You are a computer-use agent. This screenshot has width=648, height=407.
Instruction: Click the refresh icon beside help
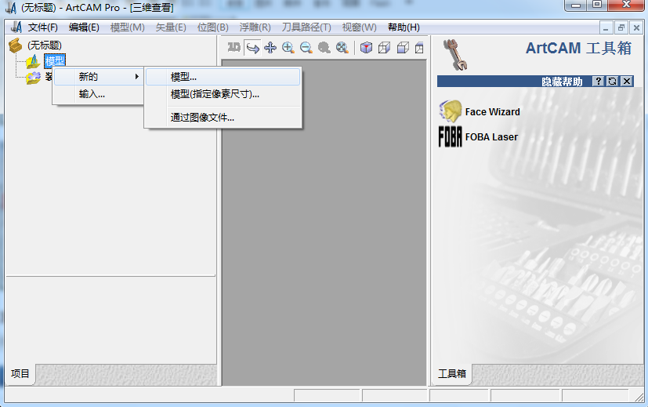coord(613,81)
